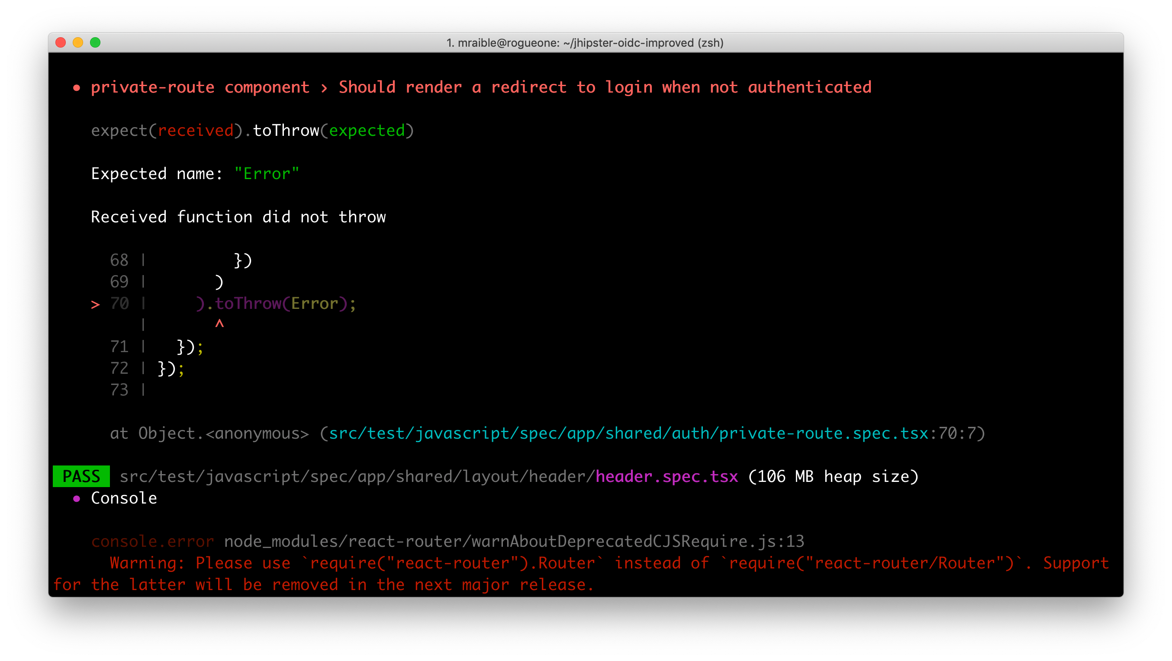The height and width of the screenshot is (661, 1172).
Task: Click the failing test title text
Action: coord(481,87)
